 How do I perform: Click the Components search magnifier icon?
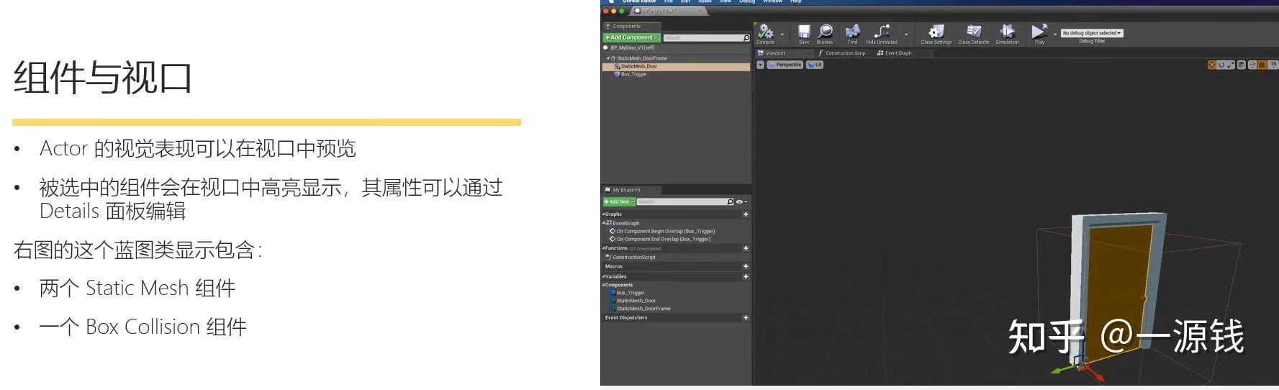click(x=746, y=37)
